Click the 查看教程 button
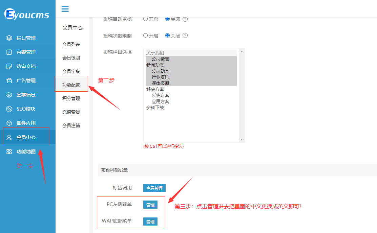The width and height of the screenshot is (377, 233). point(154,188)
